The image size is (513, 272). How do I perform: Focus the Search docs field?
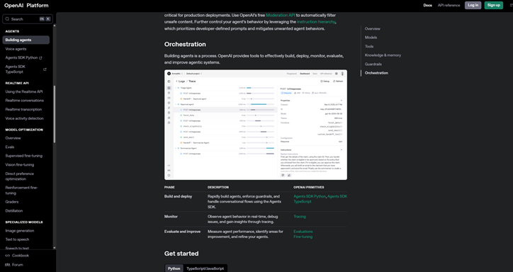click(28, 19)
